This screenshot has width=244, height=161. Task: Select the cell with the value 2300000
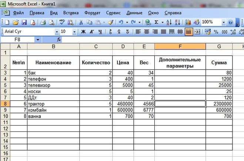click(x=219, y=104)
